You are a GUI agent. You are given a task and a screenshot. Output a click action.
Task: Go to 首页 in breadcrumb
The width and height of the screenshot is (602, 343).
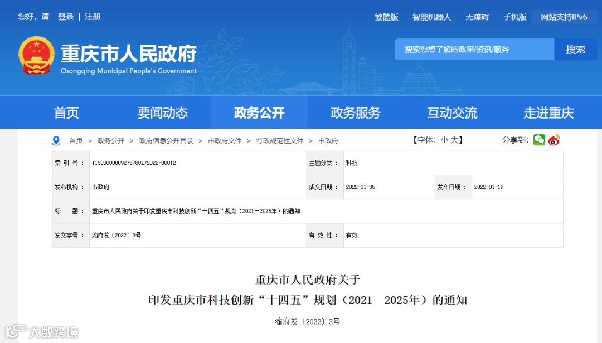coord(76,141)
